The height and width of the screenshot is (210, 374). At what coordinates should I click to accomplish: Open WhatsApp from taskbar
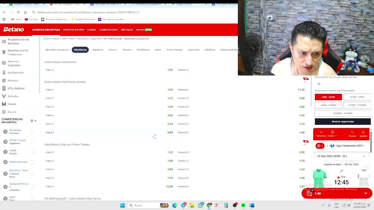[200, 205]
